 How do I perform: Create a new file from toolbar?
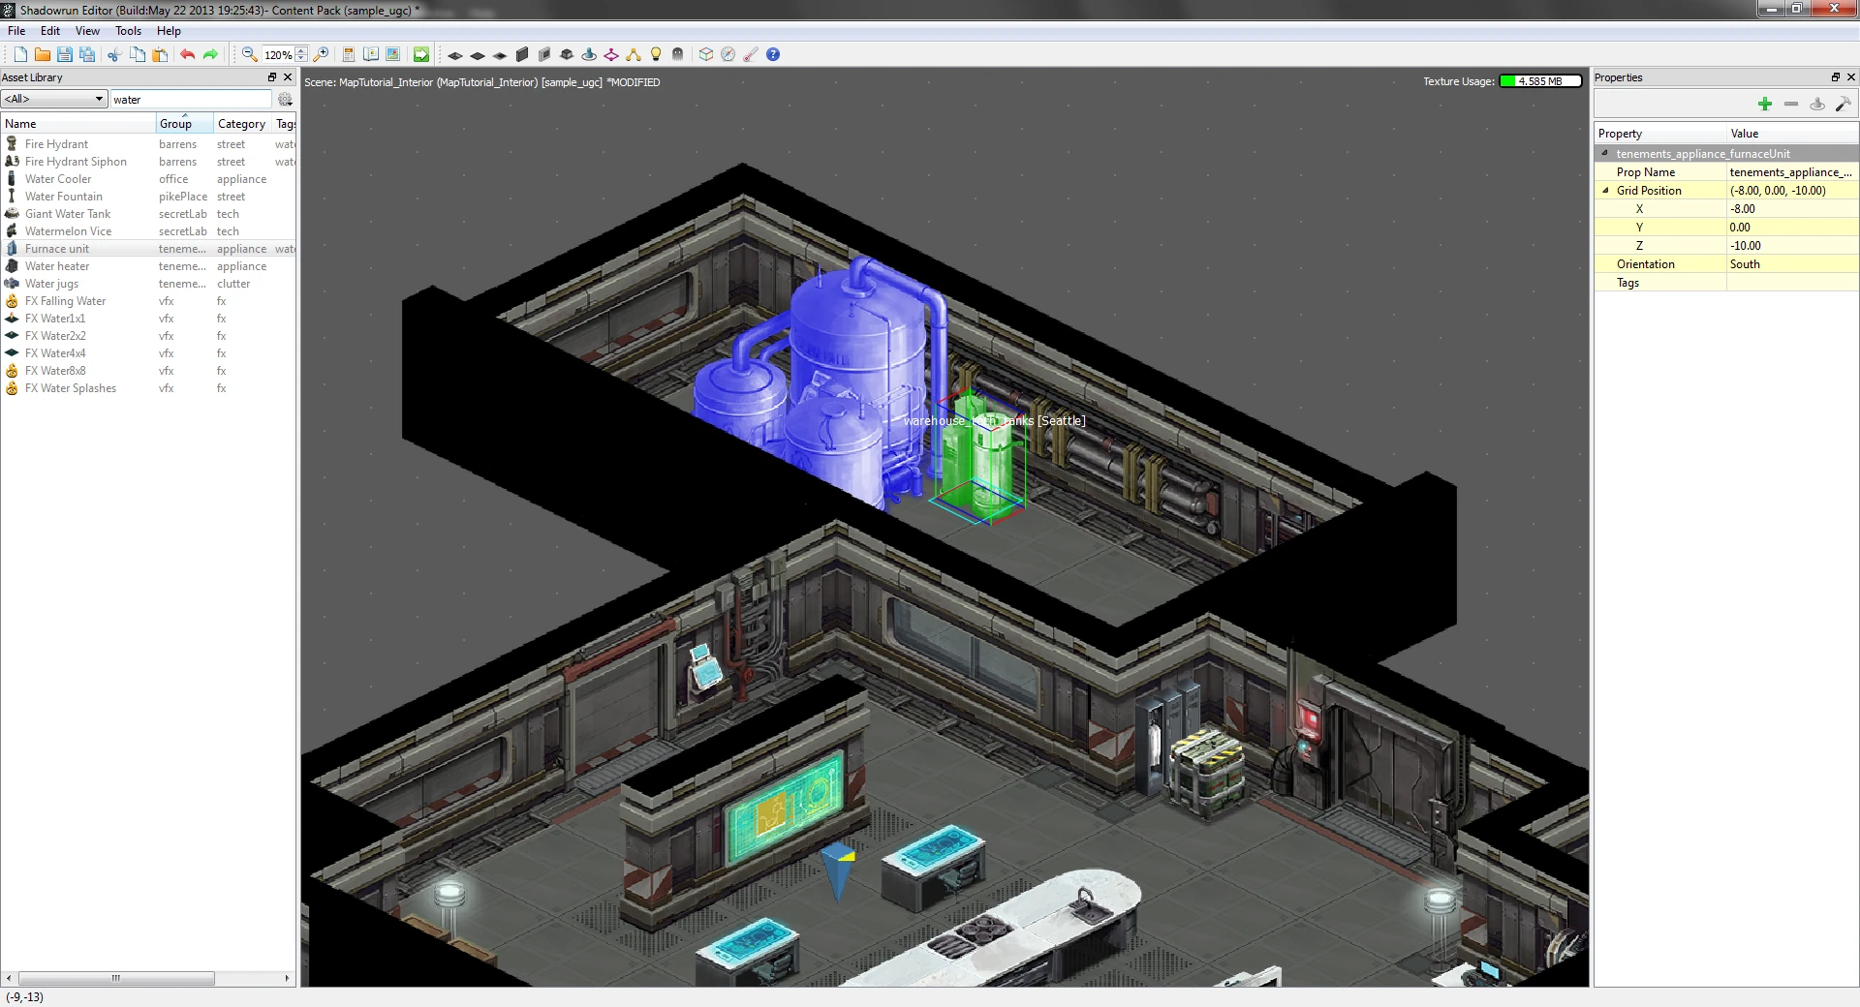(19, 55)
